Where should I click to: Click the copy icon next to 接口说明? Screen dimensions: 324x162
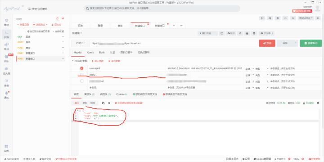coord(222,33)
